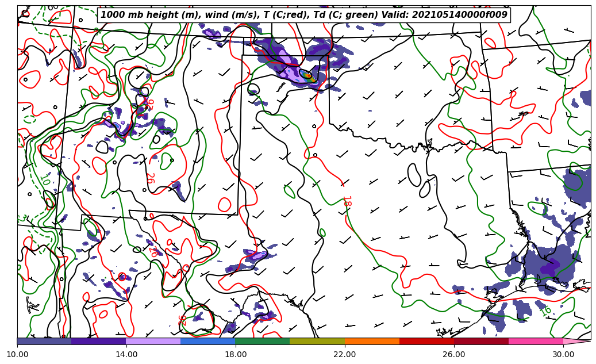Select the 22.00 colorbar tick label
The width and height of the screenshot is (596, 364).
click(x=345, y=355)
